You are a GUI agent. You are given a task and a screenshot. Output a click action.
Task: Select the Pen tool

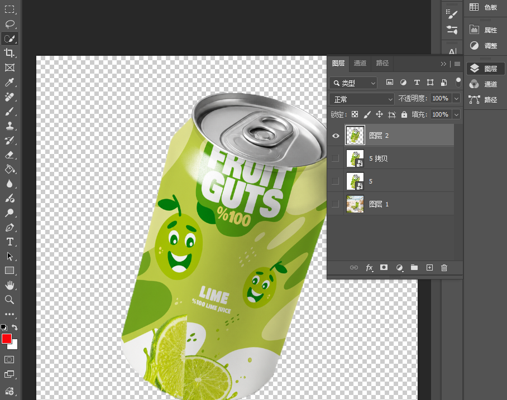[x=9, y=228]
